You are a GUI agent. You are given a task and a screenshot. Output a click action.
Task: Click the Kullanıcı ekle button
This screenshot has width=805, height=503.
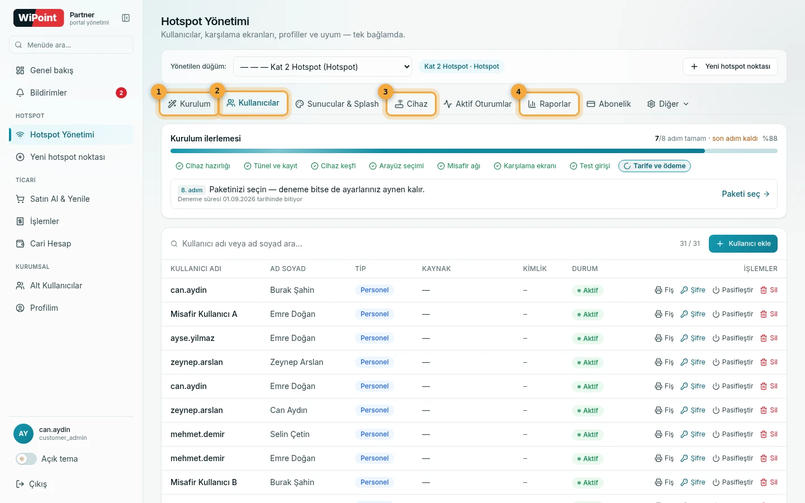[x=743, y=244]
